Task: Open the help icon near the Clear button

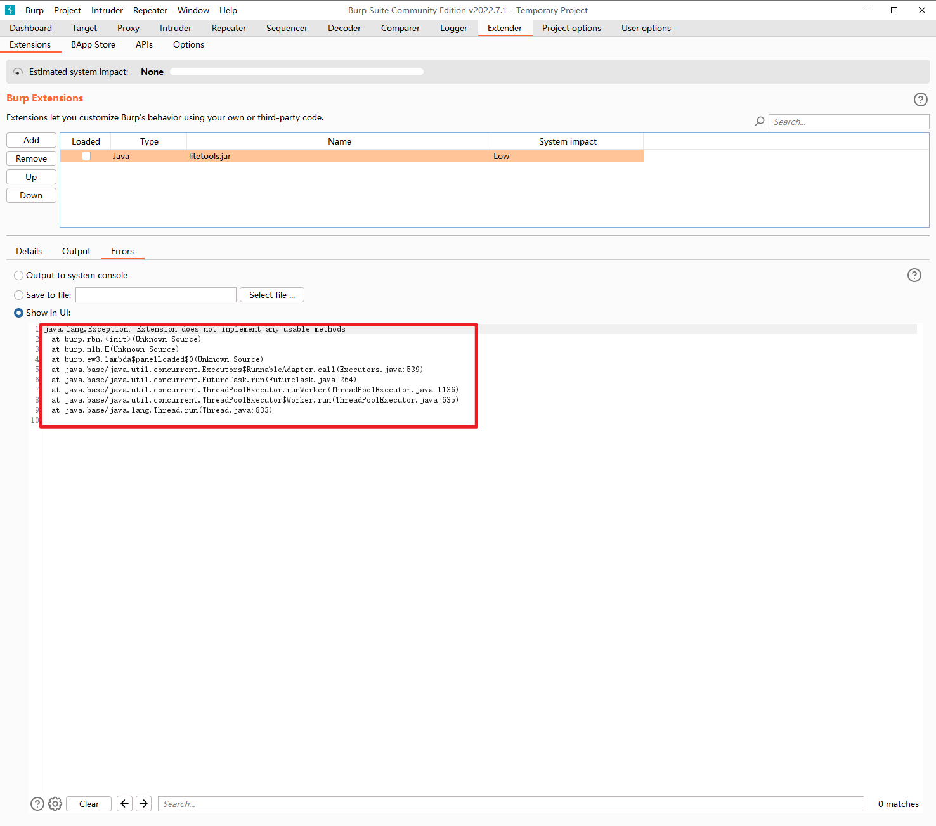Action: coord(37,804)
